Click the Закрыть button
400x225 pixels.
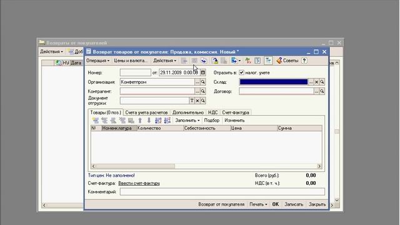pyautogui.click(x=317, y=204)
